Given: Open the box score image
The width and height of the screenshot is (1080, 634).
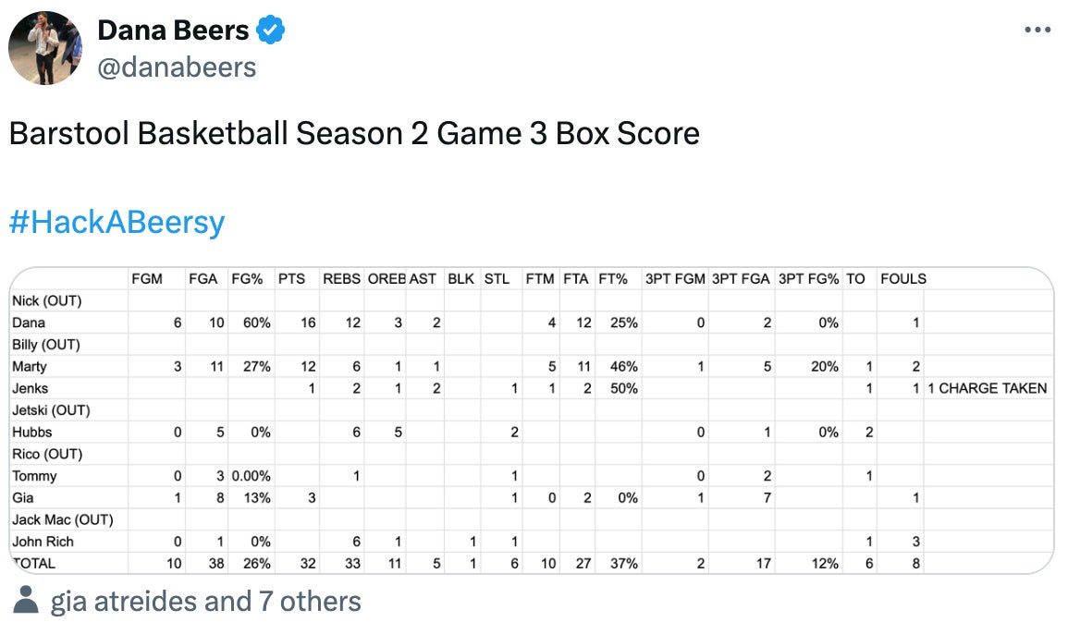Looking at the screenshot, I should [x=531, y=421].
